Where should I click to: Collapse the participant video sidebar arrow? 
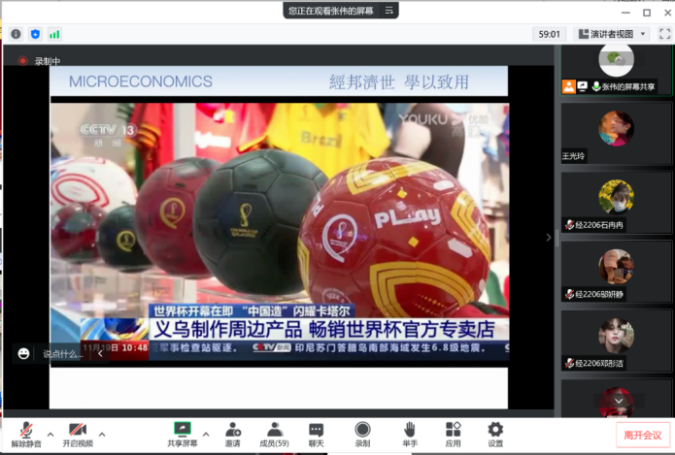[548, 238]
